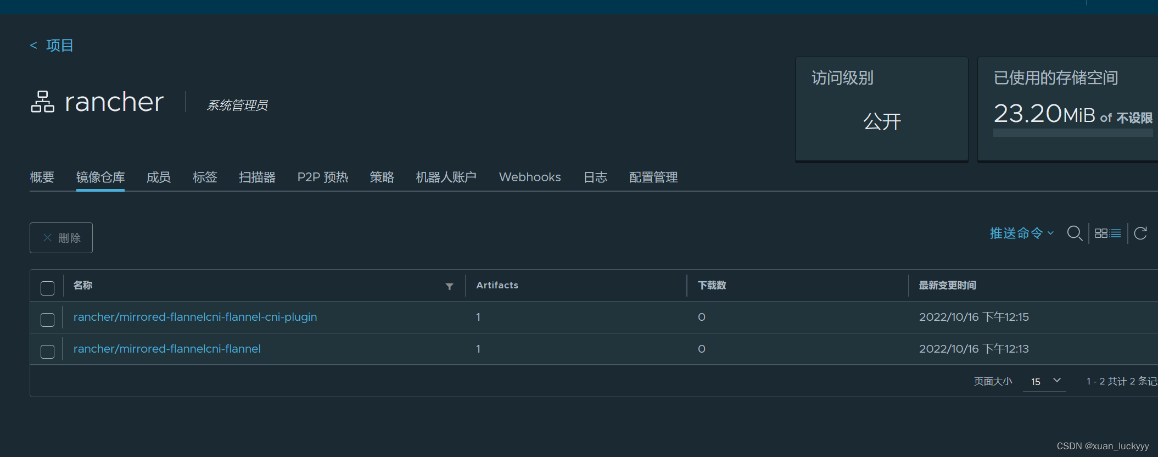This screenshot has width=1158, height=457.
Task: Go to the 配置管理 tab
Action: (653, 177)
